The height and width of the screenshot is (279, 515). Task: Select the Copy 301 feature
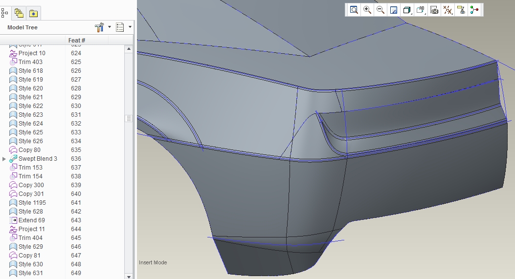[31, 194]
